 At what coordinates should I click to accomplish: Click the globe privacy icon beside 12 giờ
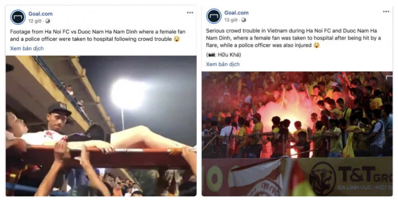48,21
